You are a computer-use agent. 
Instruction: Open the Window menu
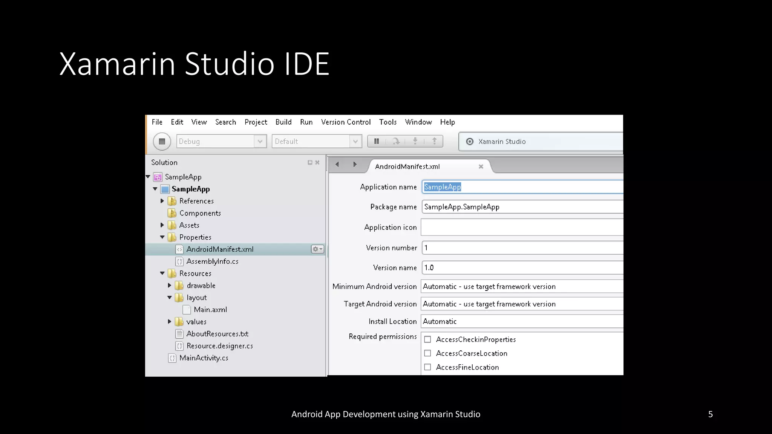click(418, 122)
